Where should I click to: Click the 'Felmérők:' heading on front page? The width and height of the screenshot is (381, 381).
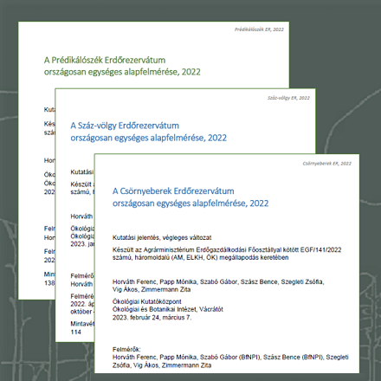tap(126, 349)
